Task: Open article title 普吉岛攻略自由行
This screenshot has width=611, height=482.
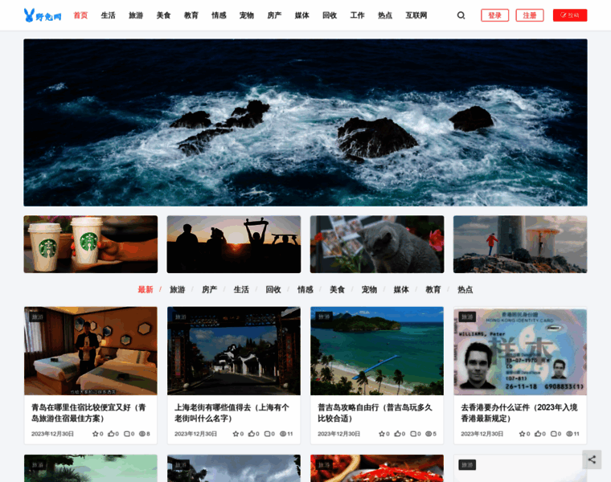Action: [375, 413]
